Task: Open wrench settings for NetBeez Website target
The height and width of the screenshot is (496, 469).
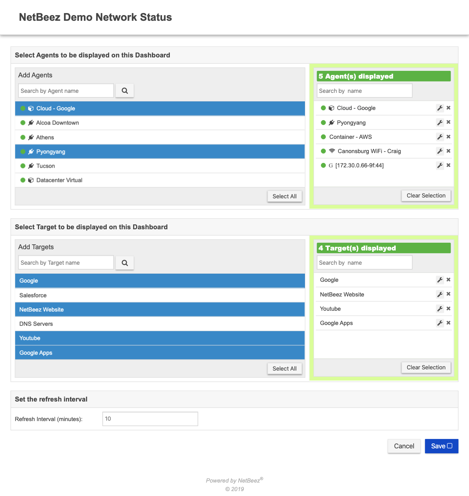Action: click(x=440, y=294)
